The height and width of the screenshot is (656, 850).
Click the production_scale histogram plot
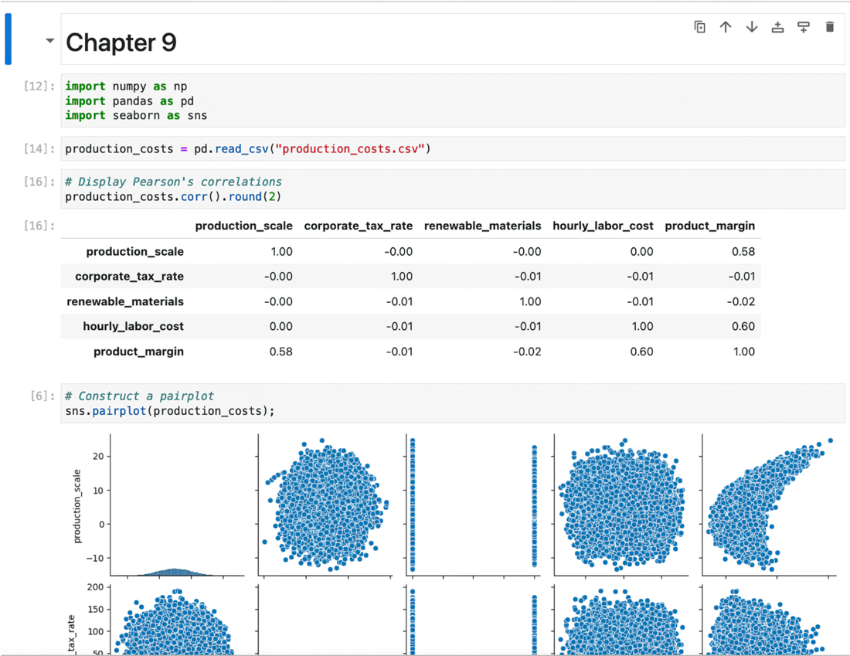coord(177,505)
